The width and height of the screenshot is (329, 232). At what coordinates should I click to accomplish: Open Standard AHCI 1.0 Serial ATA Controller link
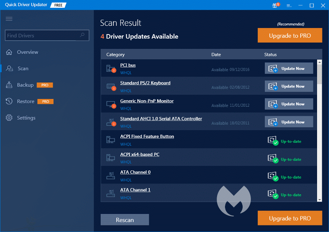(161, 119)
